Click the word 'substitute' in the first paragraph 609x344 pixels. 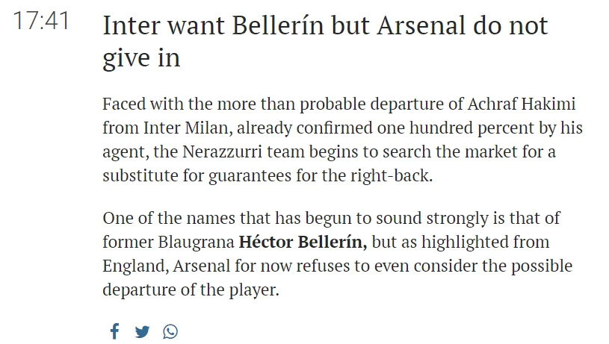tap(136, 175)
